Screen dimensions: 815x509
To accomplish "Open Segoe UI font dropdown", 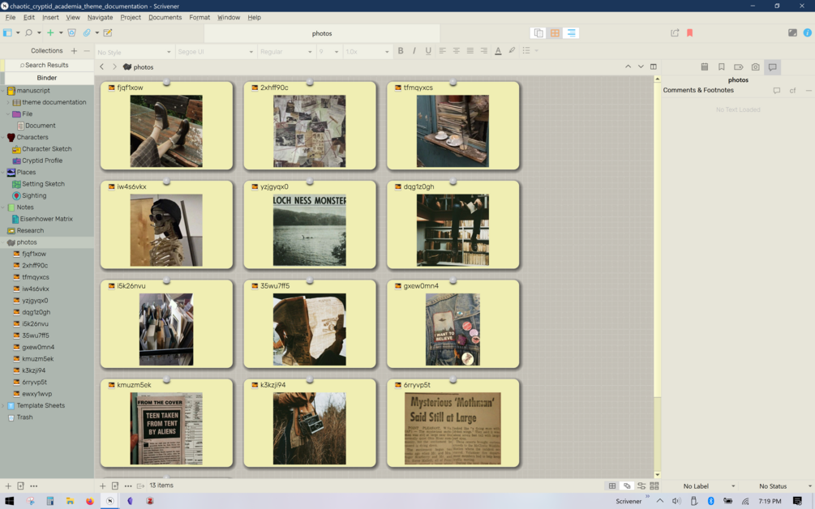I will (x=215, y=52).
